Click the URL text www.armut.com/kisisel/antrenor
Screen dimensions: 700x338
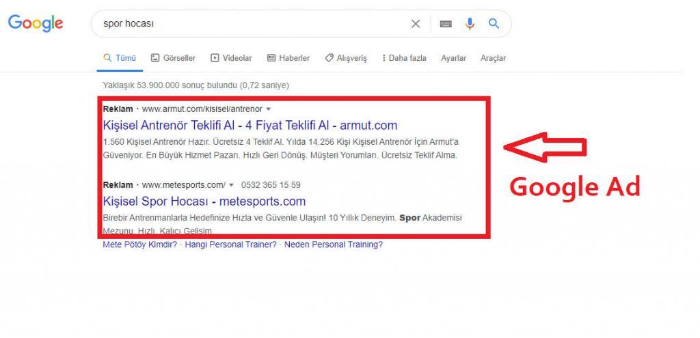pyautogui.click(x=202, y=109)
